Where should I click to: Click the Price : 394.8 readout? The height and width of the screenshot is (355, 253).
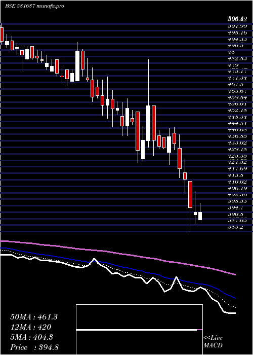tap(34, 347)
